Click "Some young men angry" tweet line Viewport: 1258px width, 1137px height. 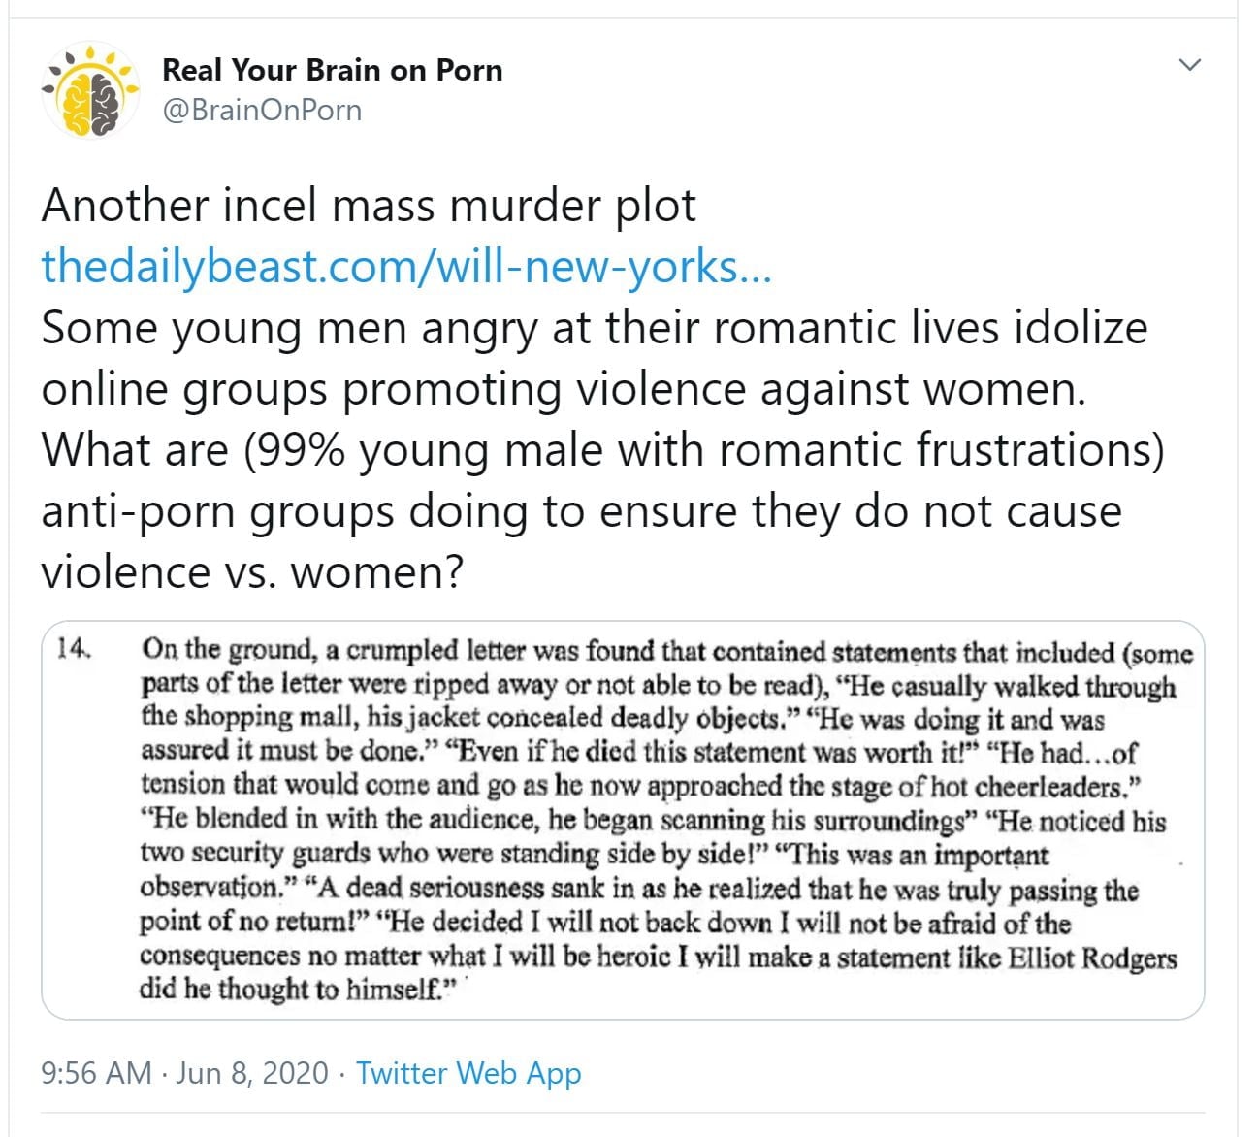291,328
